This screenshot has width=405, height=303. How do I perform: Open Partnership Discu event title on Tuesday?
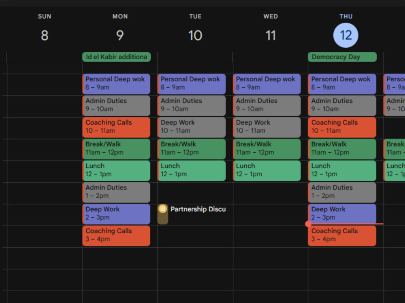pyautogui.click(x=198, y=209)
